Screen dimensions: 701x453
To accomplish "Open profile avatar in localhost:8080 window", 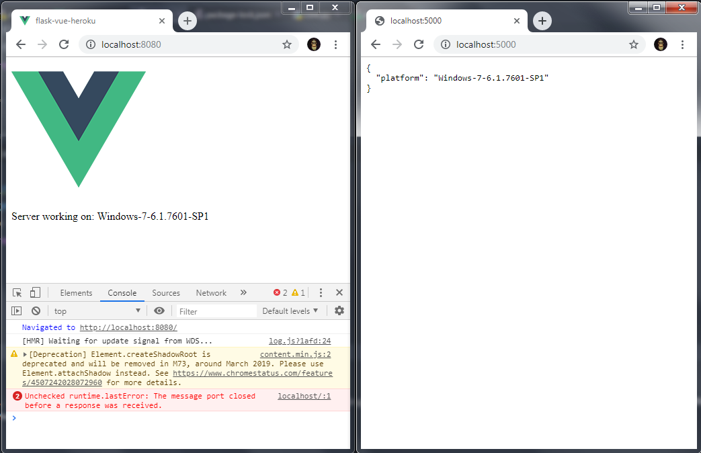I will pos(314,44).
